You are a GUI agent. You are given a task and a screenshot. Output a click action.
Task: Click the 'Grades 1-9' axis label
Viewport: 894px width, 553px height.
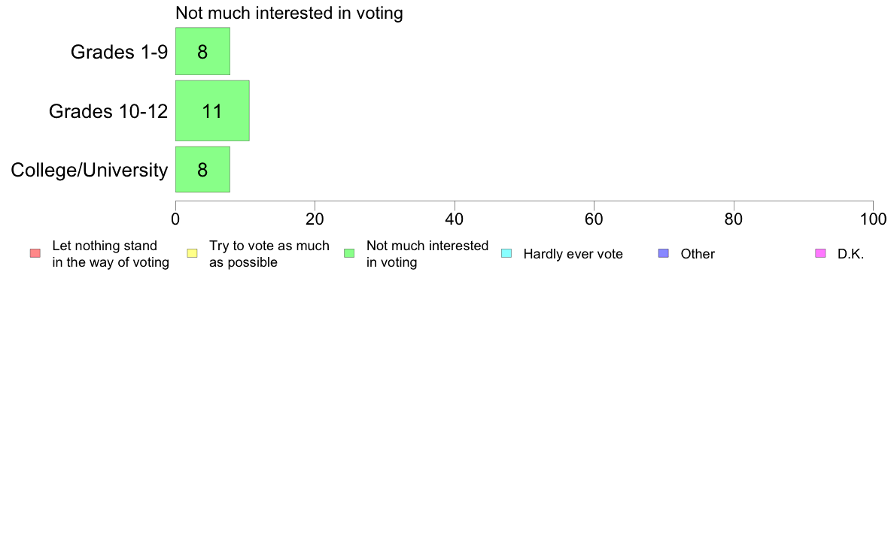pos(119,52)
